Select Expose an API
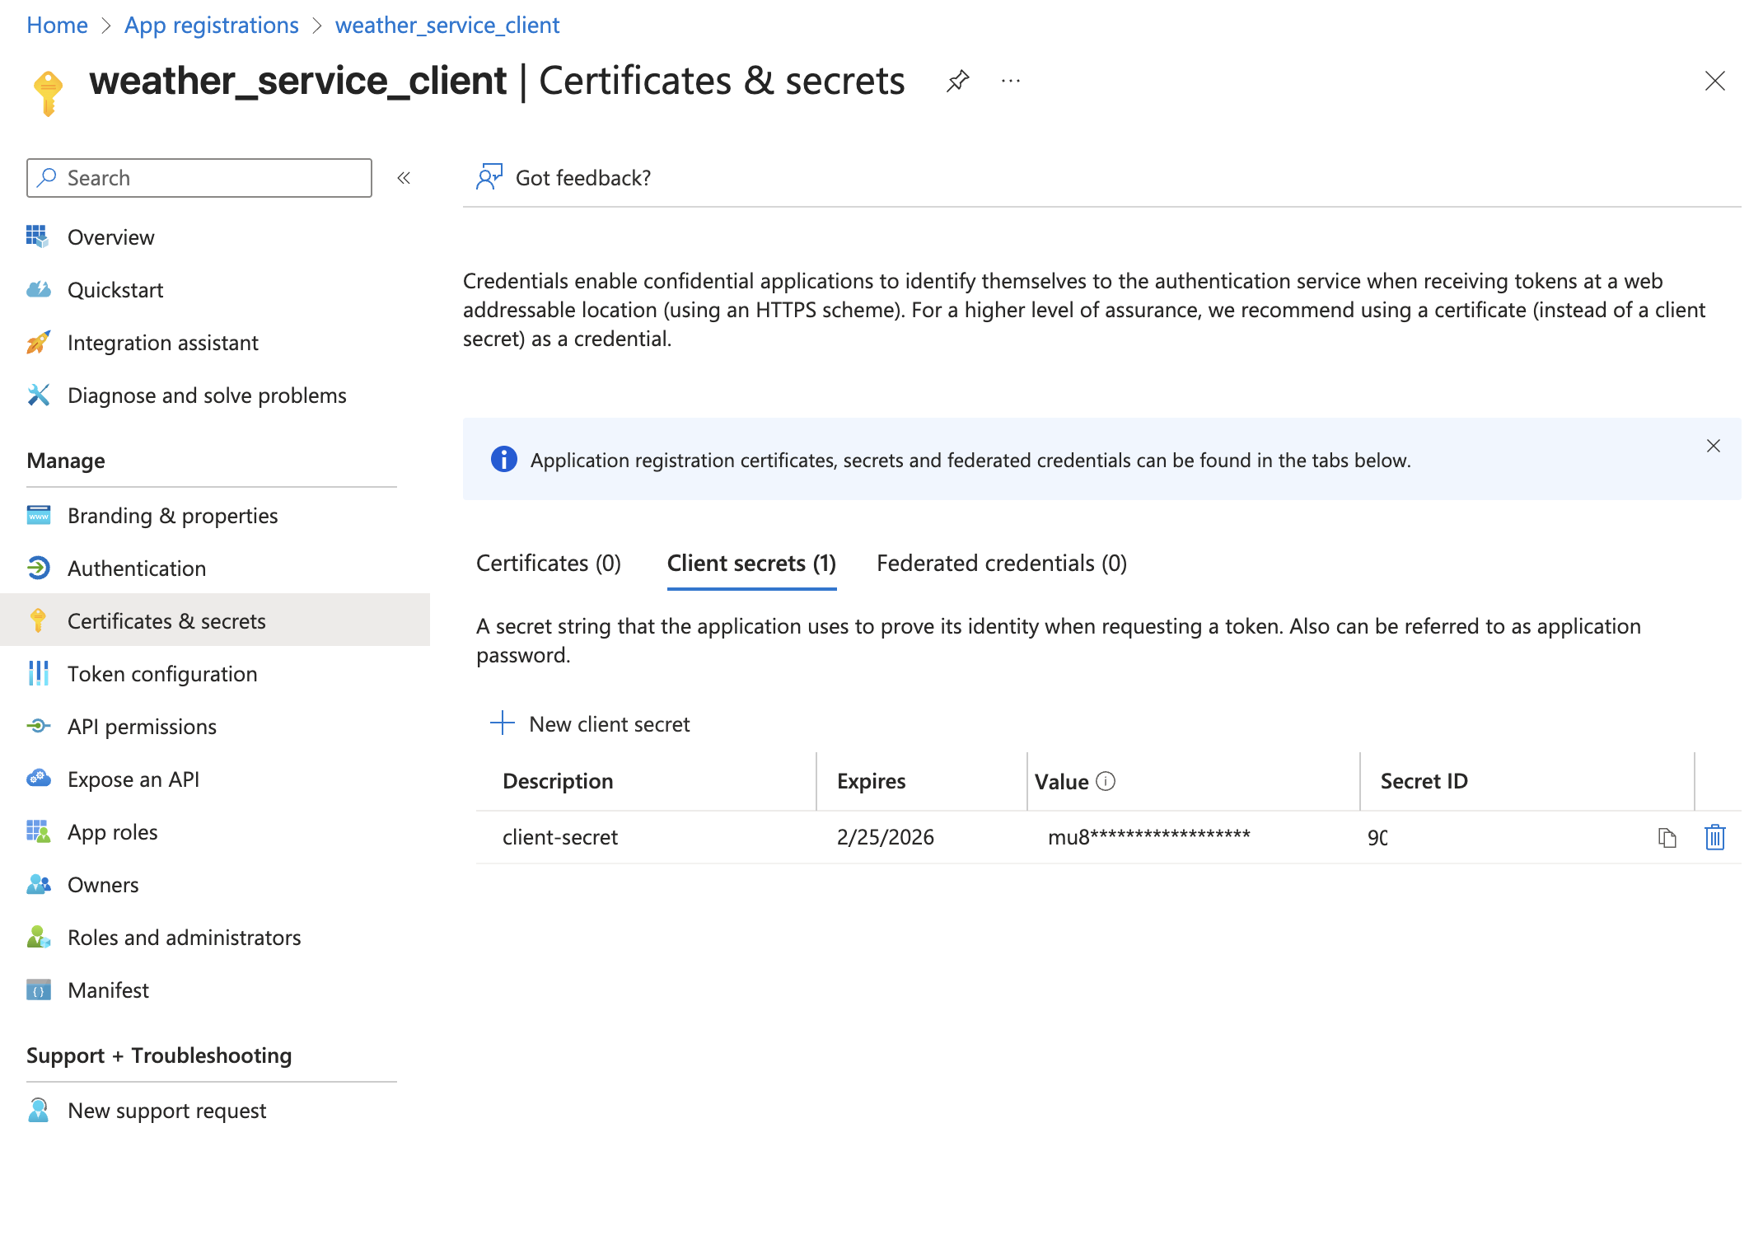Screen dimensions: 1763x1254 pyautogui.click(x=133, y=779)
